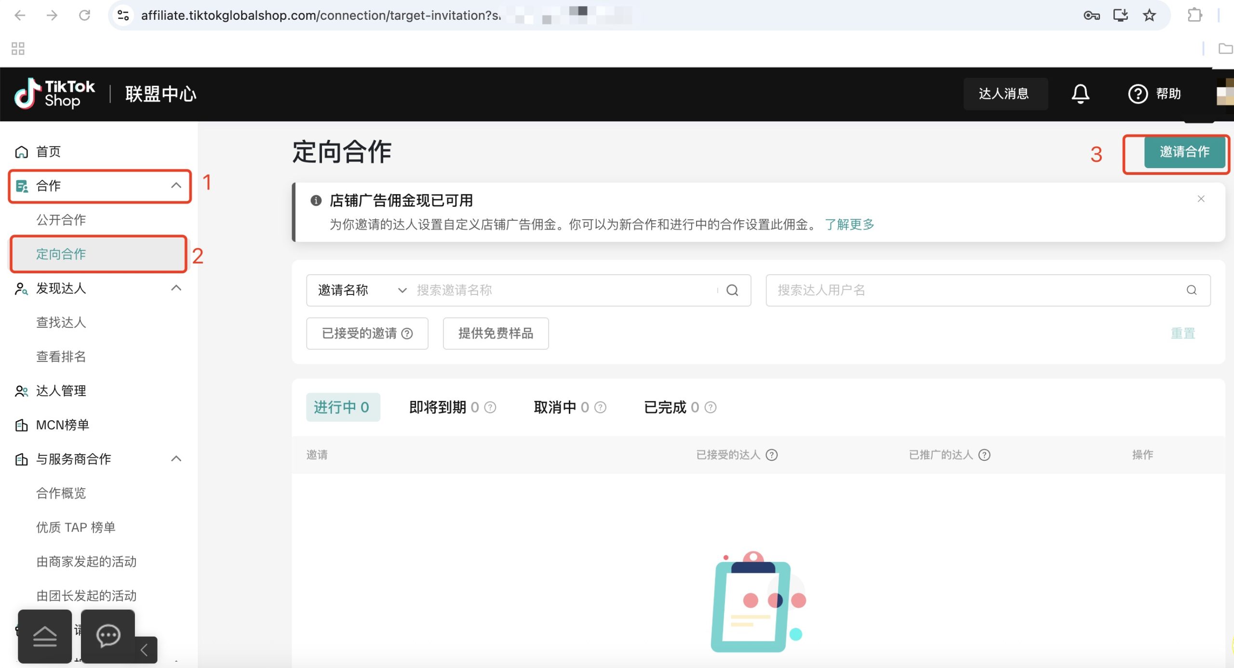The image size is (1234, 668).
Task: Reload the page with refresh icon
Action: (x=84, y=15)
